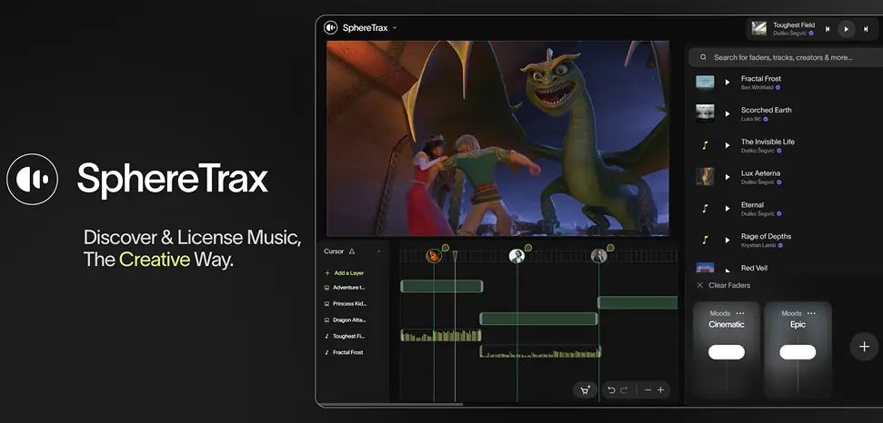This screenshot has height=423, width=883.
Task: Open the Cinematic fader options menu
Action: 740,313
